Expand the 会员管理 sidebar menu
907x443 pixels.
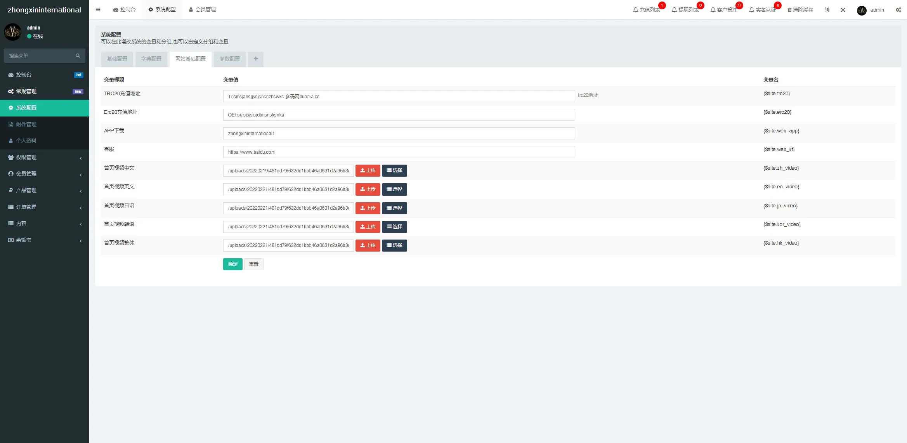(44, 174)
